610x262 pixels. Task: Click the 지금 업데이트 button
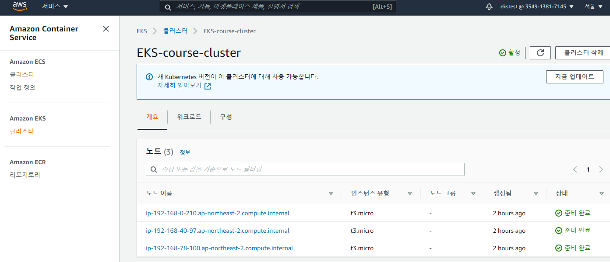[x=575, y=77]
